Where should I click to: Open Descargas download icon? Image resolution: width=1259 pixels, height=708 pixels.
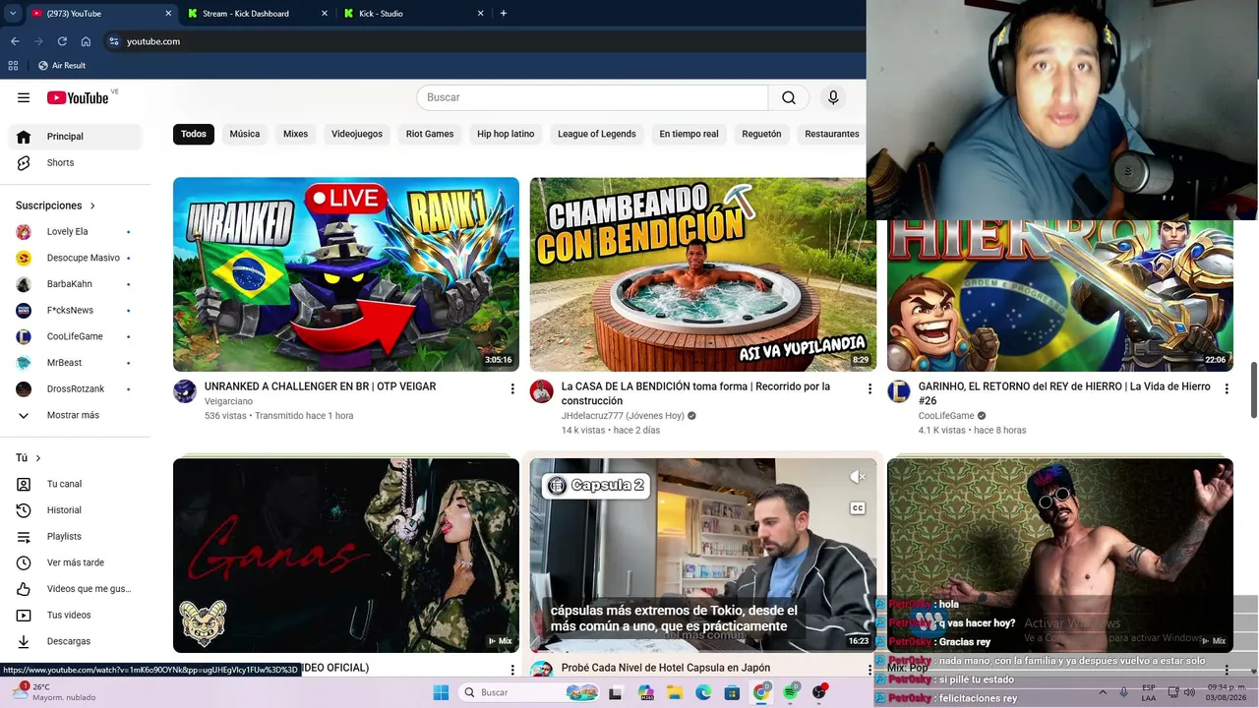pyautogui.click(x=24, y=641)
